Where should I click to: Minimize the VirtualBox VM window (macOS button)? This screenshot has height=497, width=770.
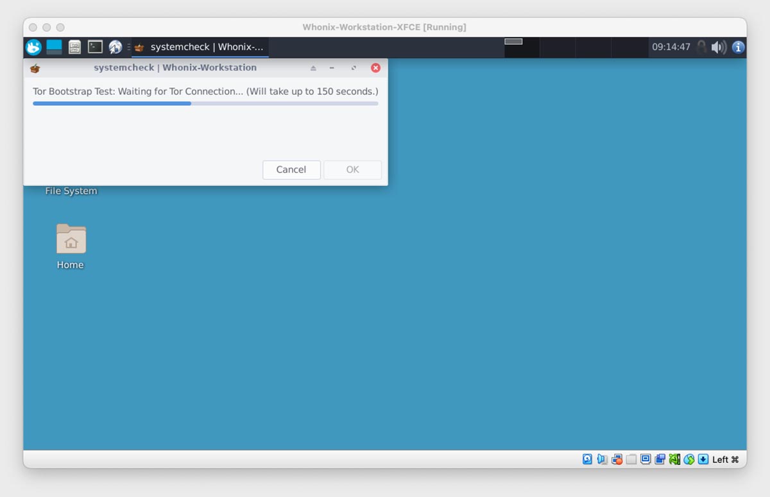[x=47, y=28]
